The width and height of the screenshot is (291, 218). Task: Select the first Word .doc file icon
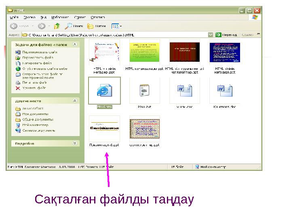[185, 90]
